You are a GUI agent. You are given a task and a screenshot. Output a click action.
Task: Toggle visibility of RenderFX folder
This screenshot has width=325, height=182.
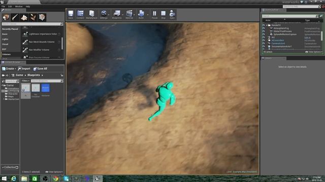(264, 25)
